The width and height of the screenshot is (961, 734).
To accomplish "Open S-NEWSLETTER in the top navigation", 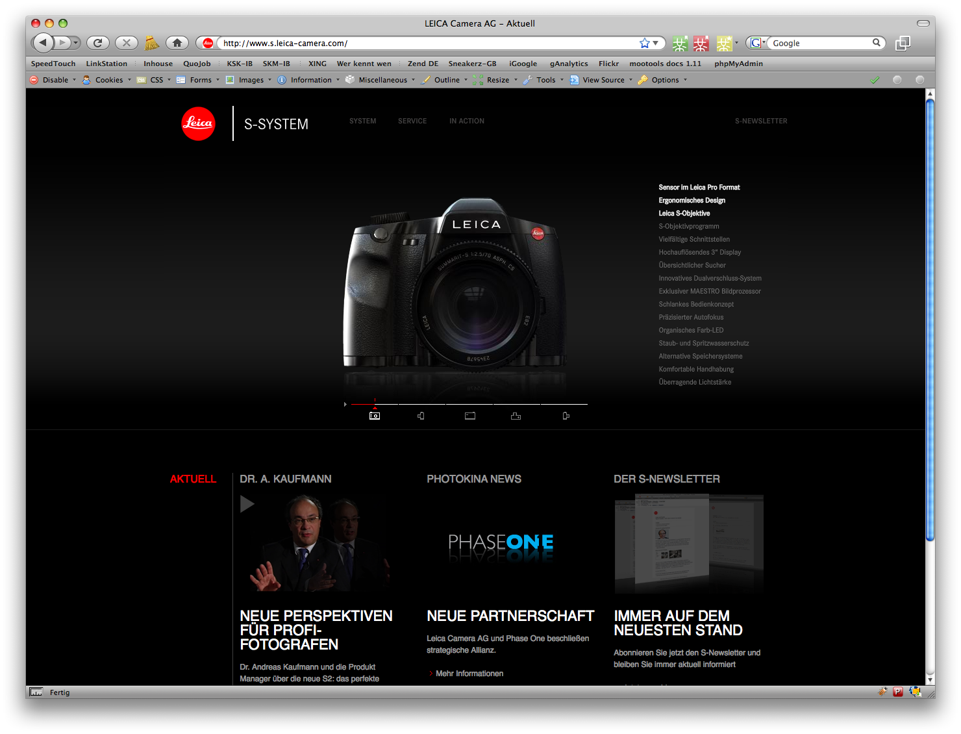I will click(761, 121).
